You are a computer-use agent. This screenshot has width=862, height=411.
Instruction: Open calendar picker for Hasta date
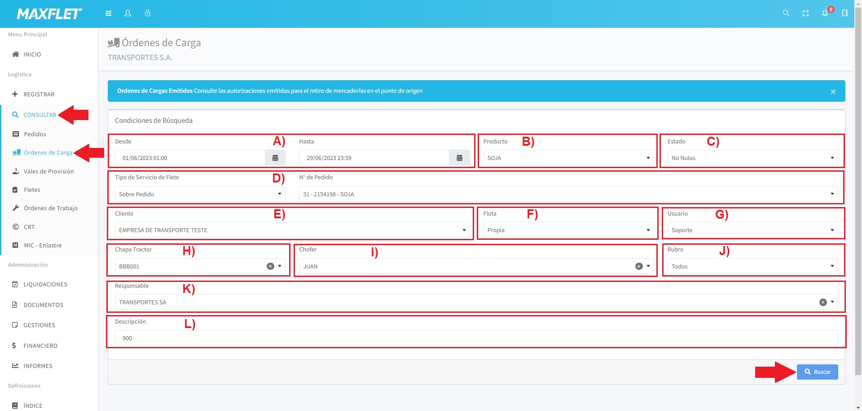pyautogui.click(x=459, y=158)
